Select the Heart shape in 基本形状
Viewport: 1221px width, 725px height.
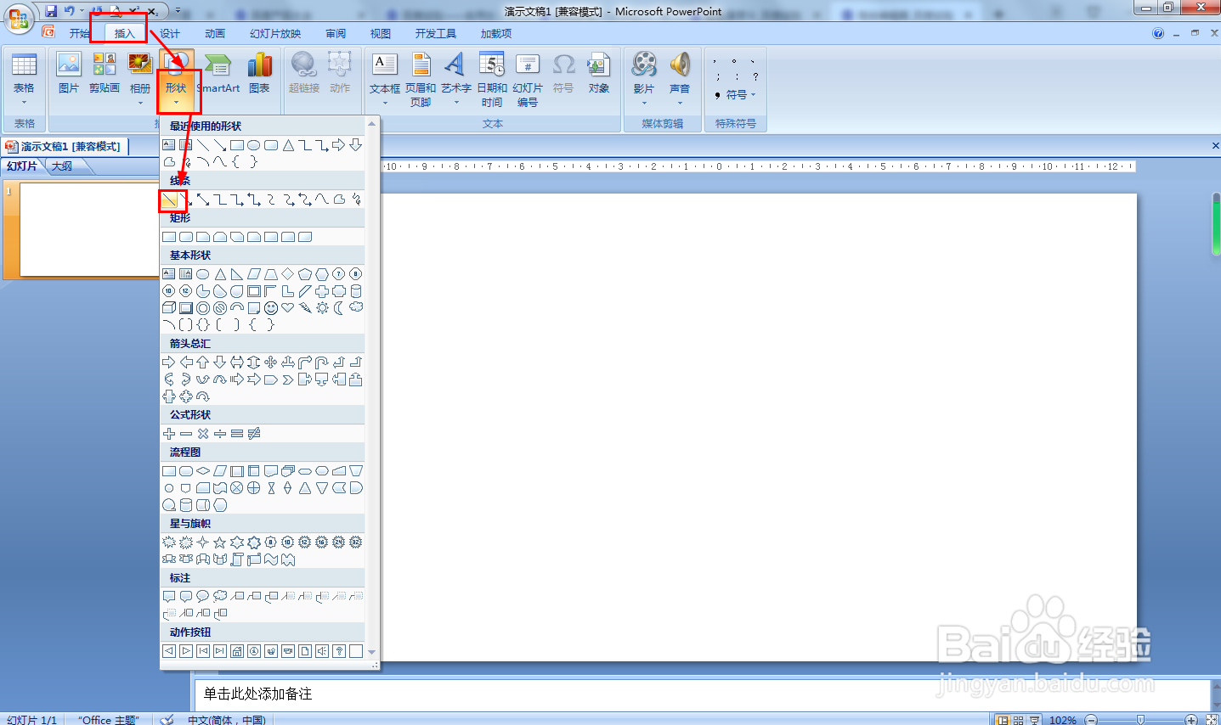pos(288,308)
